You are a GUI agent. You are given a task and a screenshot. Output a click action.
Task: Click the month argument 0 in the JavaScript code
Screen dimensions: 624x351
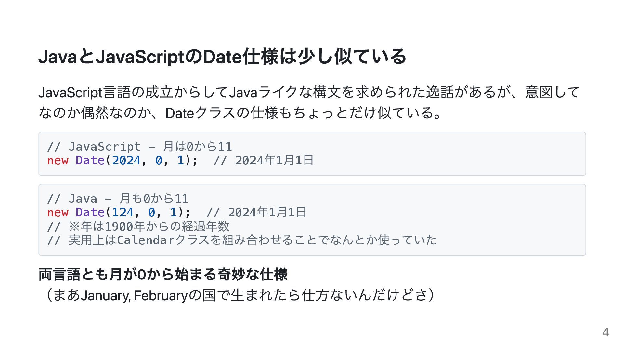click(159, 161)
